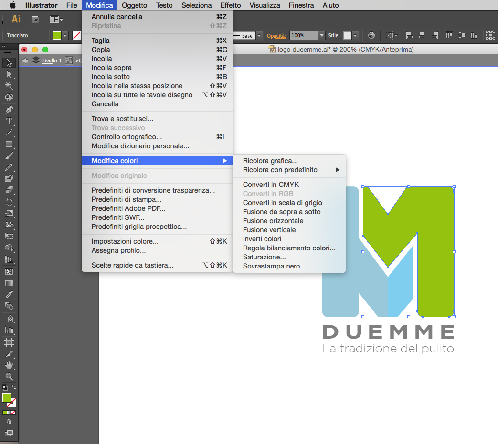Choose Saturazione... from submenu
The height and width of the screenshot is (444, 498).
289,257
